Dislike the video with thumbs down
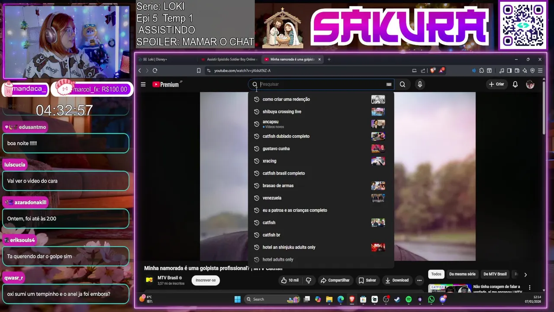Screen dimensions: 554x312 309,280
